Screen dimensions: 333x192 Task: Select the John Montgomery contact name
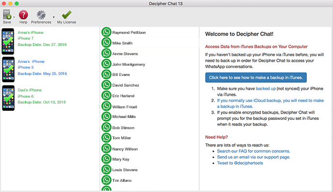click(128, 64)
